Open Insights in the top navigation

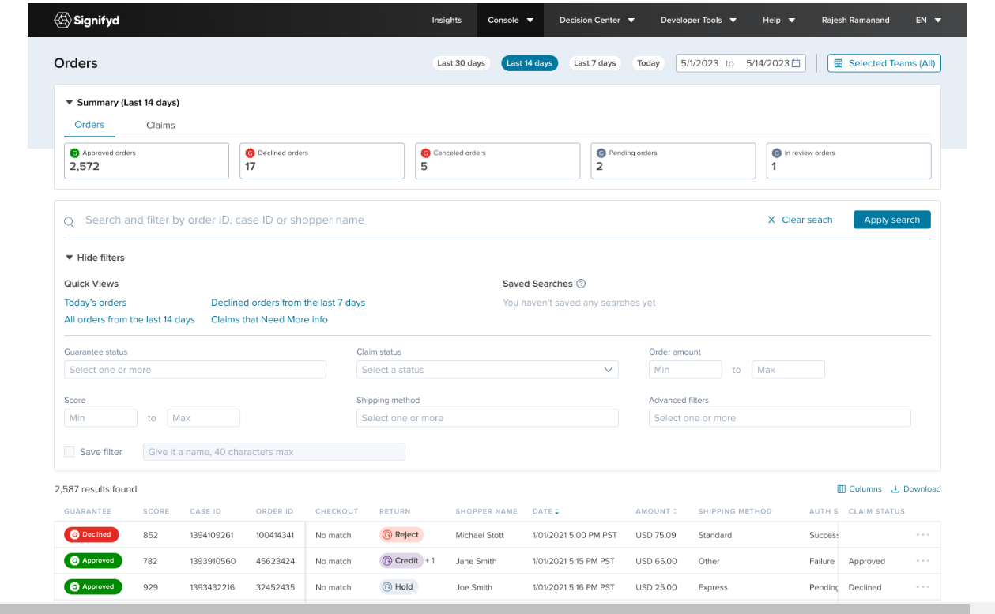pos(447,21)
